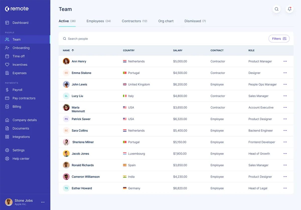Screen dimensions: 301x210
Task: Open more options for Sara Collins
Action: [x=285, y=130]
